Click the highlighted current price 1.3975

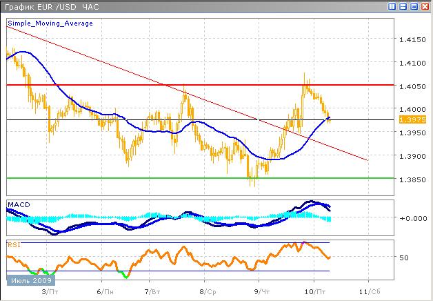point(412,120)
